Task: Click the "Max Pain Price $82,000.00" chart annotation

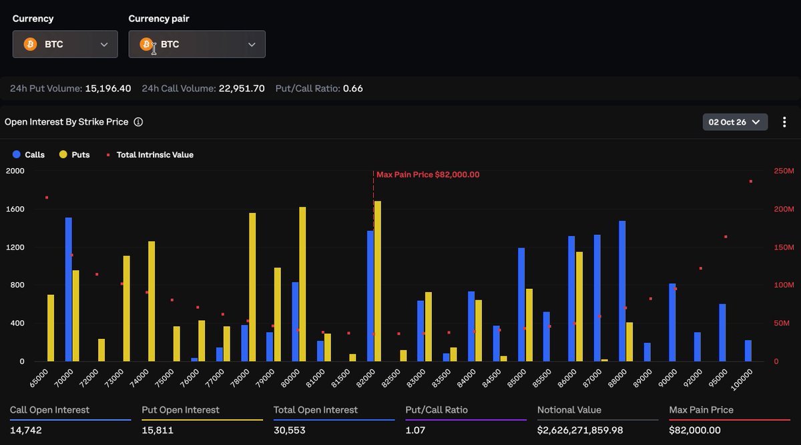Action: coord(428,175)
